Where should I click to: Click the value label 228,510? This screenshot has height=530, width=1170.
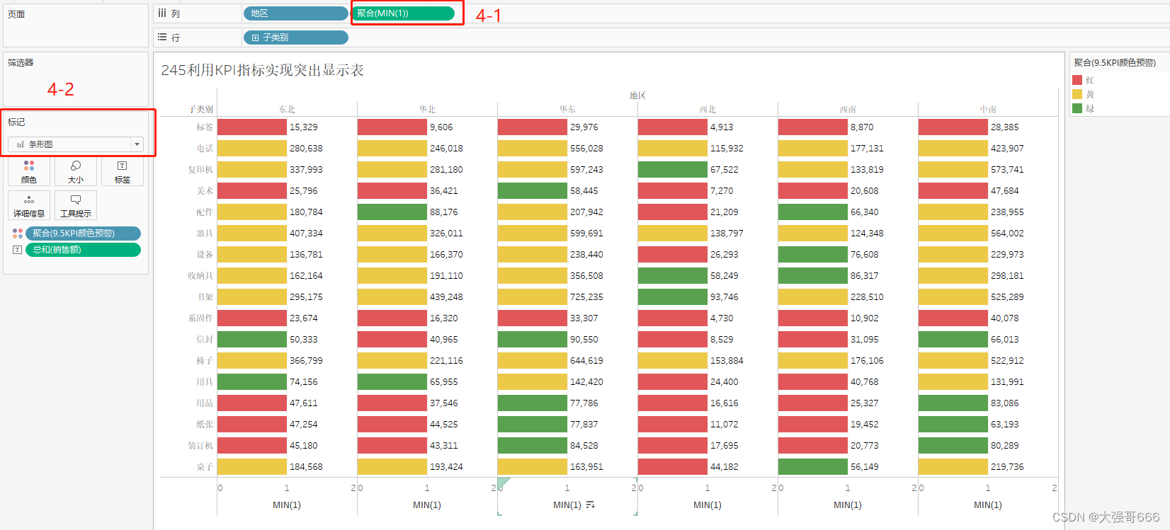[867, 296]
